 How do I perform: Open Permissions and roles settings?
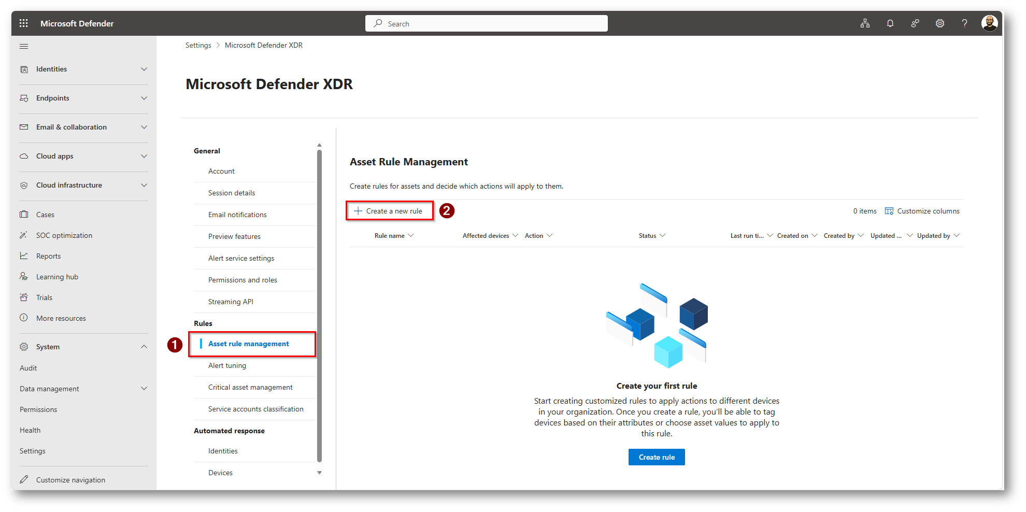coord(243,280)
